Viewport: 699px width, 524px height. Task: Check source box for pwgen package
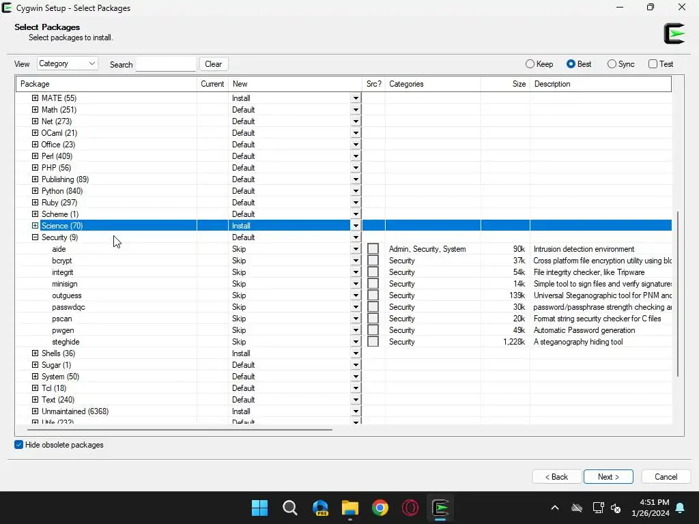(x=373, y=330)
